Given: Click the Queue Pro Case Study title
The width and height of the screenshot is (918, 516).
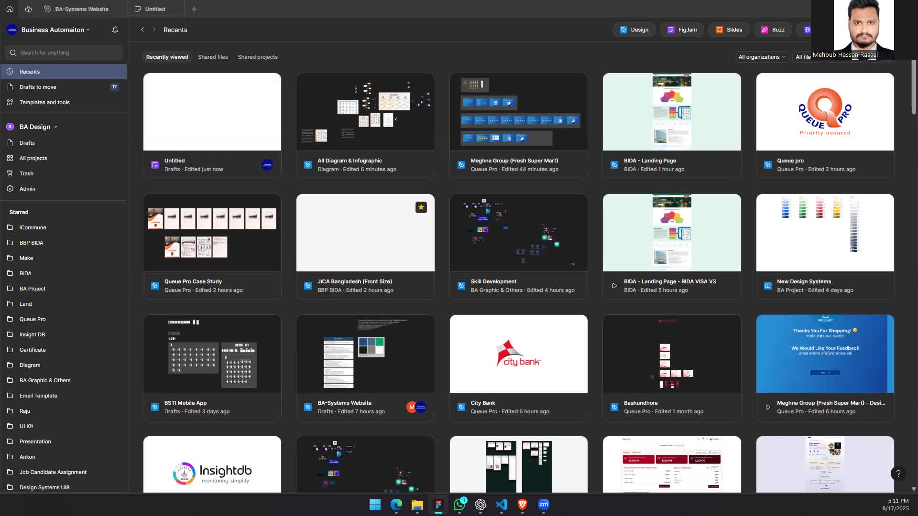Looking at the screenshot, I should pos(193,281).
